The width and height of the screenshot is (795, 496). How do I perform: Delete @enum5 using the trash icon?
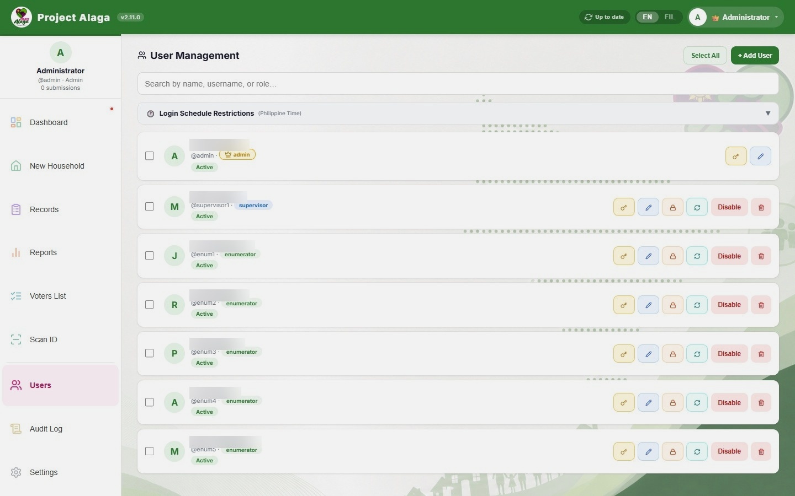coord(761,451)
